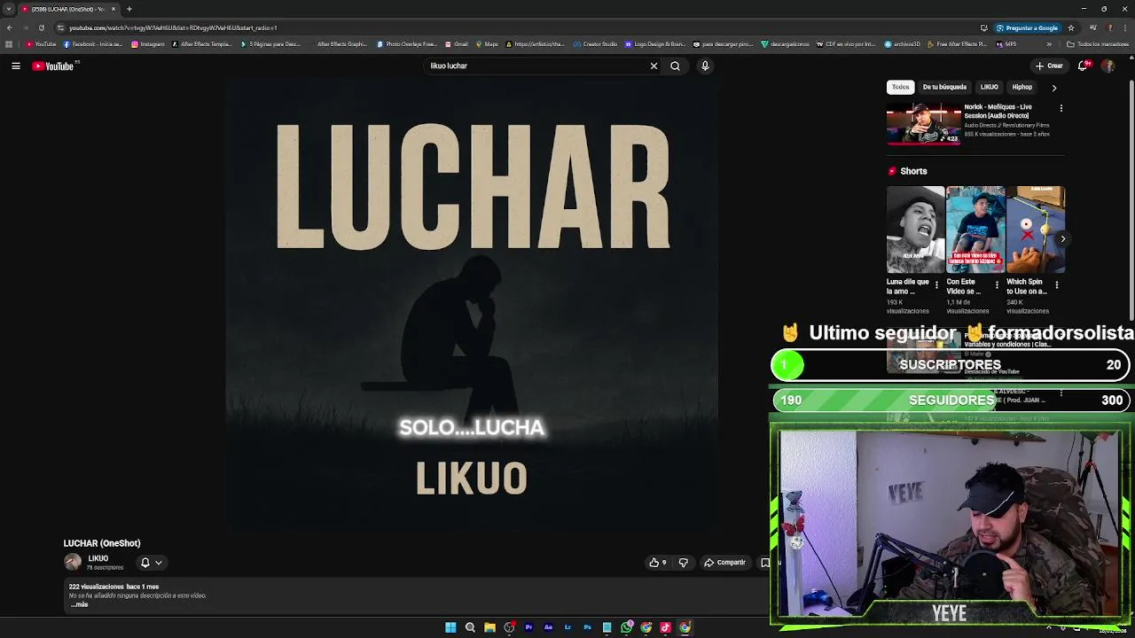The image size is (1135, 638).
Task: Open After Effects from the taskbar
Action: (x=548, y=627)
